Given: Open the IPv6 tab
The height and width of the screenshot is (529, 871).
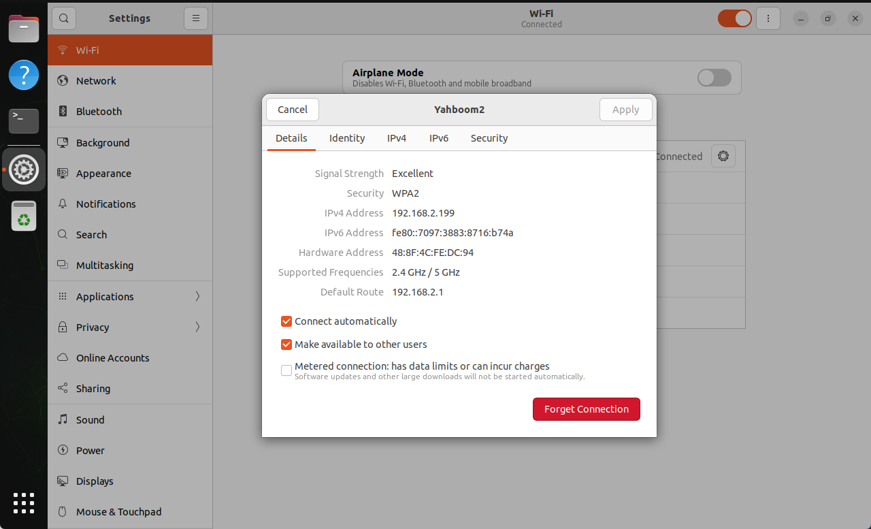Looking at the screenshot, I should pyautogui.click(x=439, y=138).
